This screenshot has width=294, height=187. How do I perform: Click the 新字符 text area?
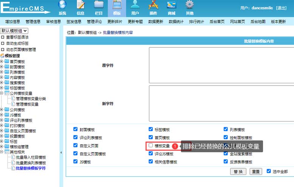[x=221, y=103]
